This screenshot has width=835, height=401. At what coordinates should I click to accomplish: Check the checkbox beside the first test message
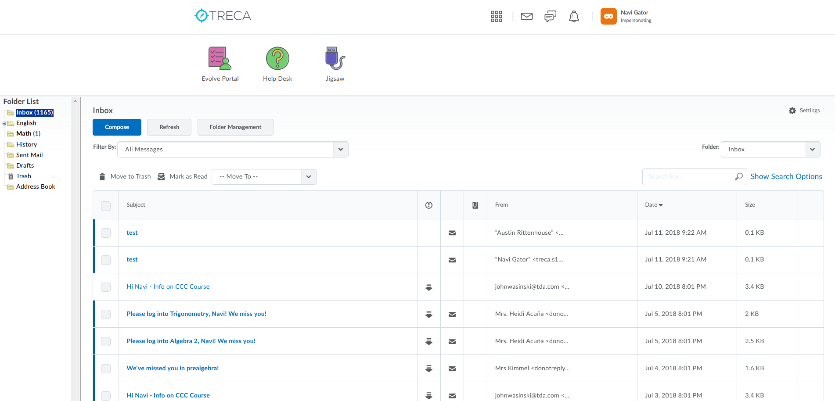(x=105, y=233)
